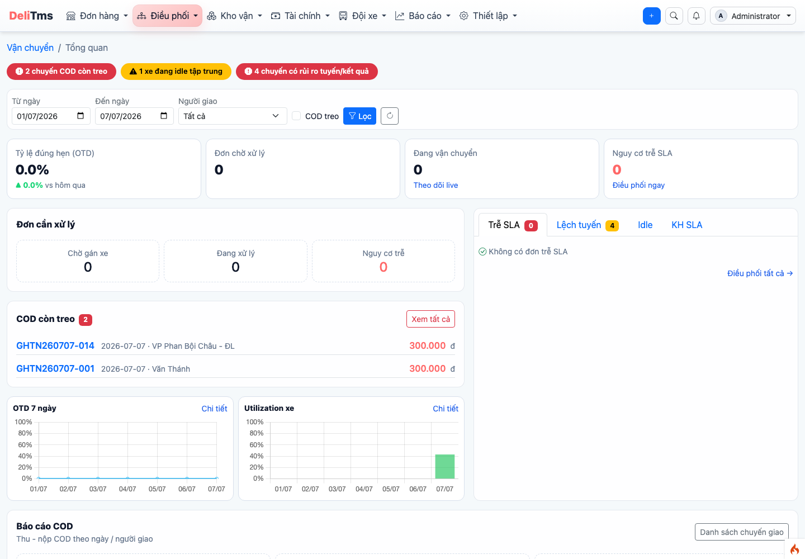The width and height of the screenshot is (805, 559).
Task: Click the red COD còn treo alert badge
Action: (61, 71)
